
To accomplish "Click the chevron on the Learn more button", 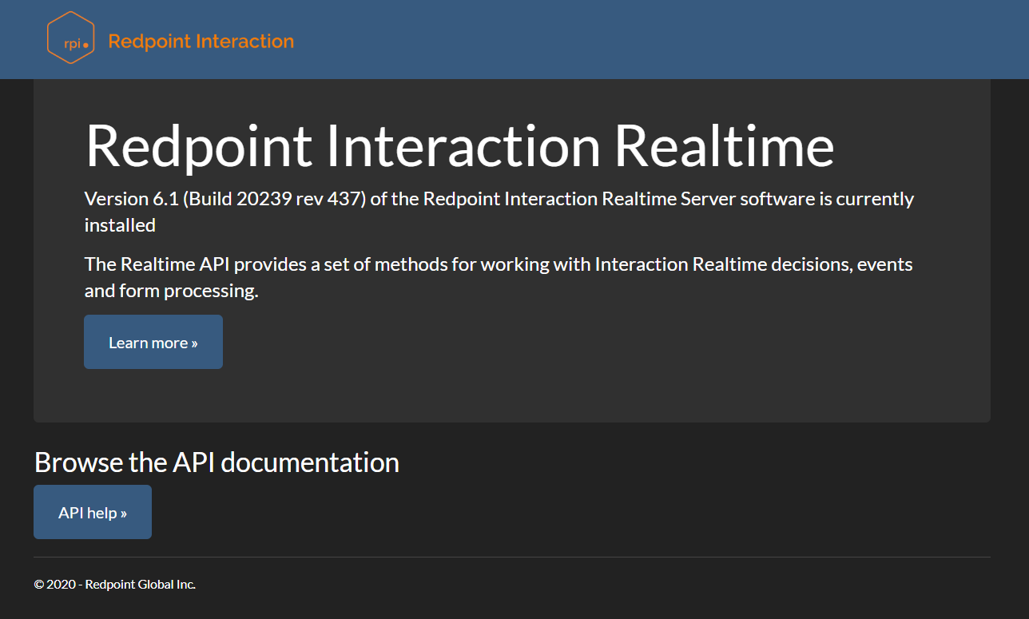I will [194, 343].
